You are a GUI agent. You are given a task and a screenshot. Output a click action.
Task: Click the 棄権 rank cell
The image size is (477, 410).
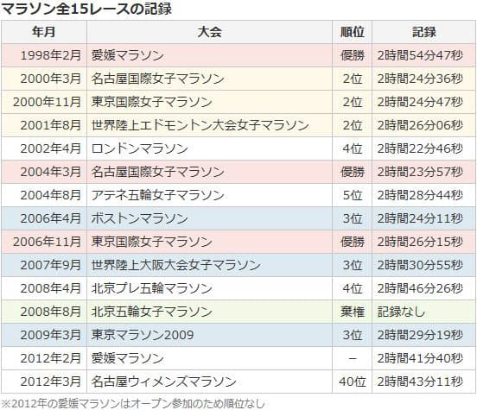pos(352,312)
